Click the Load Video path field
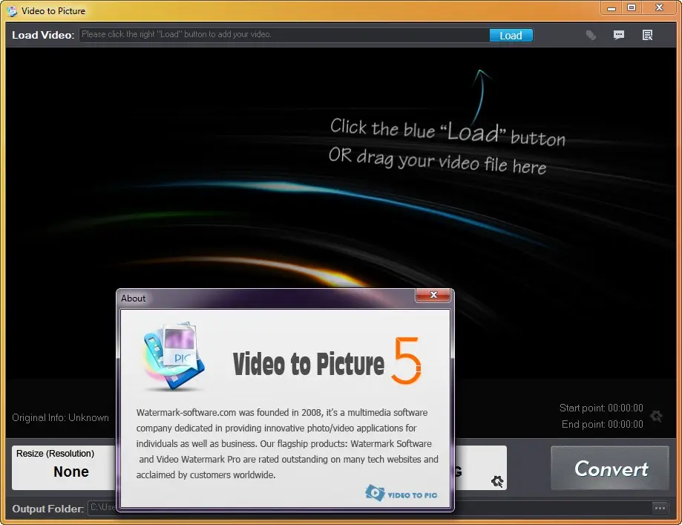The height and width of the screenshot is (525, 682). (x=283, y=35)
